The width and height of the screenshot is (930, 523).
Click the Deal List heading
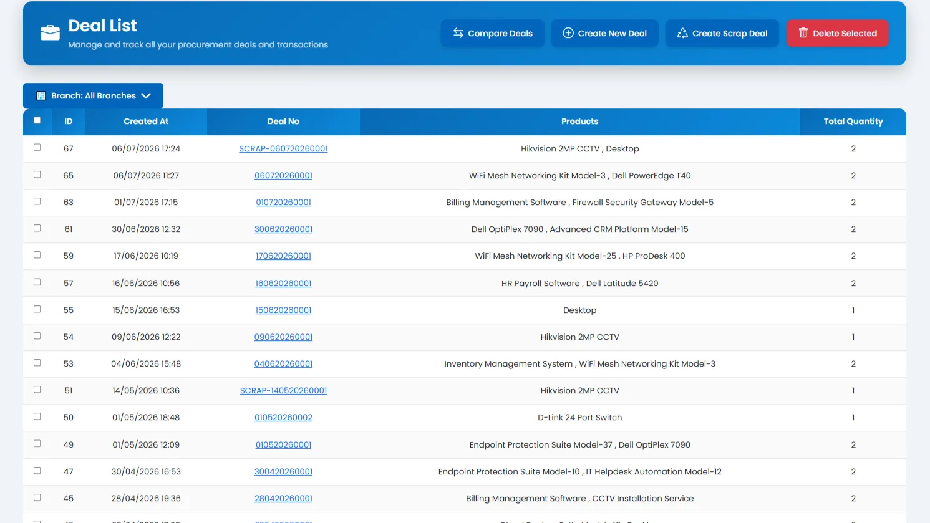[103, 26]
